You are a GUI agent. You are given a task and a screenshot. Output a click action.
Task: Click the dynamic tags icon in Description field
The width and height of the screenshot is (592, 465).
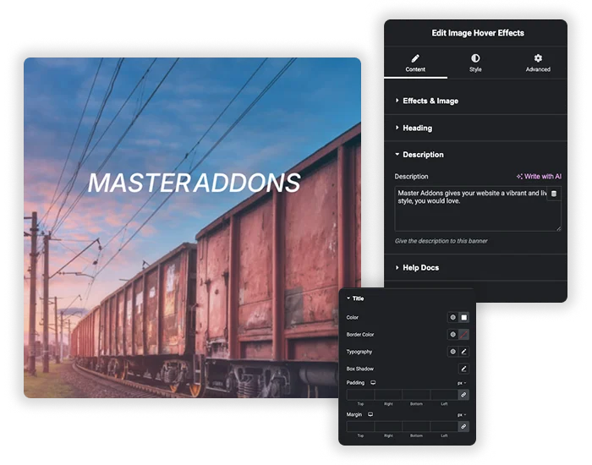[x=553, y=194]
